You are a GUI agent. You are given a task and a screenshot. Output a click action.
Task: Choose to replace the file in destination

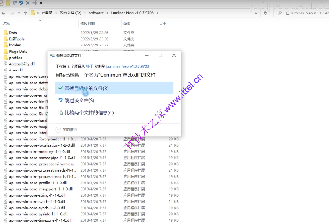[114, 88]
